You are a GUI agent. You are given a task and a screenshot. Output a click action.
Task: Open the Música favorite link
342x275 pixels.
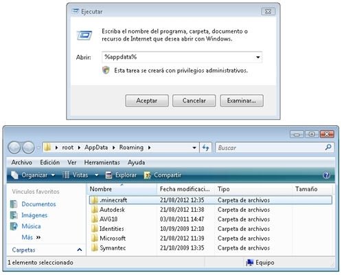(x=31, y=226)
